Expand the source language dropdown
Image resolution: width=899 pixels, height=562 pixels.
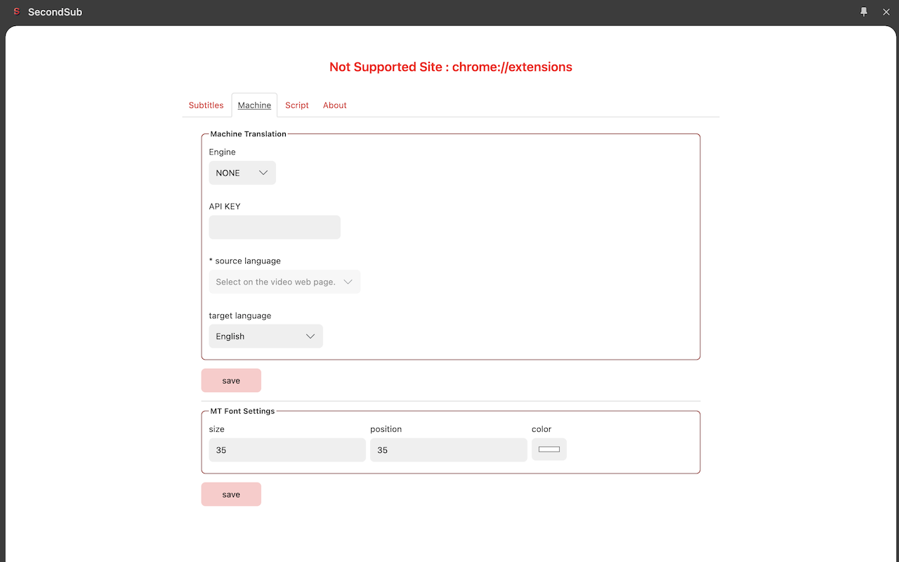pyautogui.click(x=284, y=282)
